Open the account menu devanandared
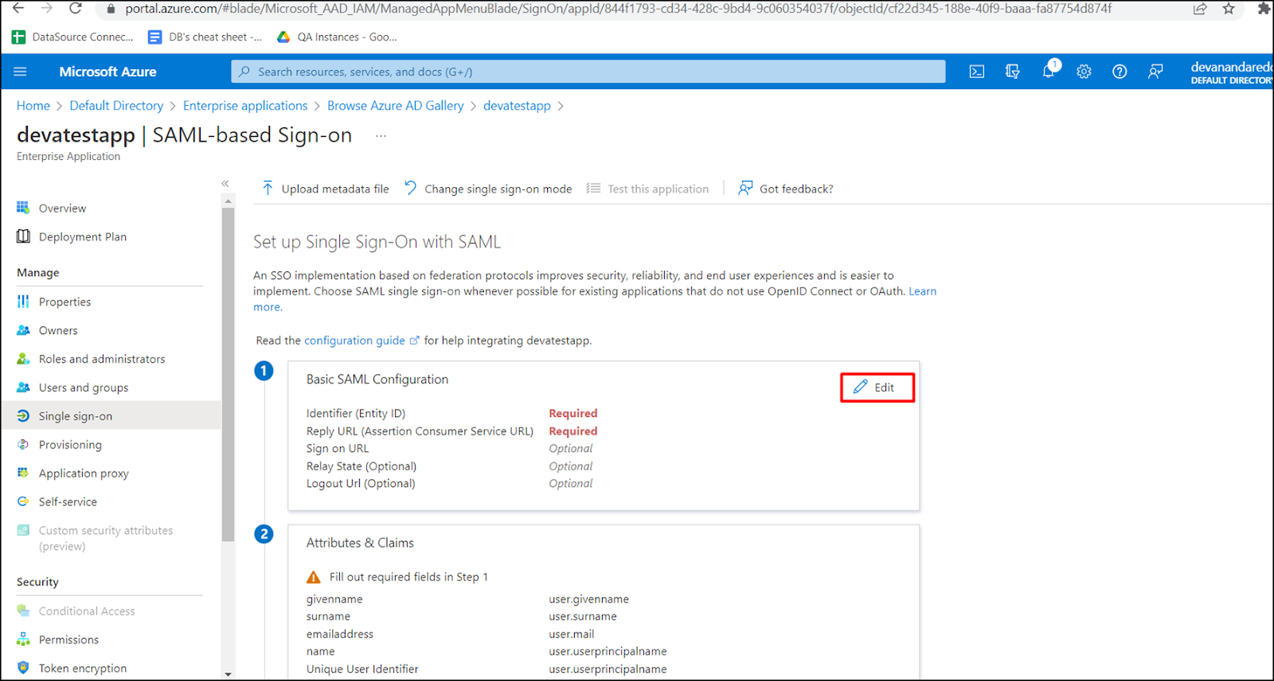This screenshot has height=681, width=1274. pos(1231,72)
